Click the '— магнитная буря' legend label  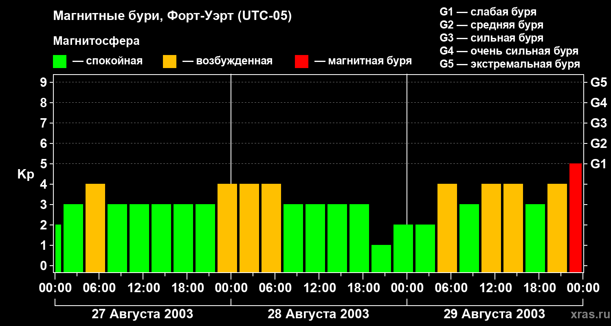[x=363, y=61]
